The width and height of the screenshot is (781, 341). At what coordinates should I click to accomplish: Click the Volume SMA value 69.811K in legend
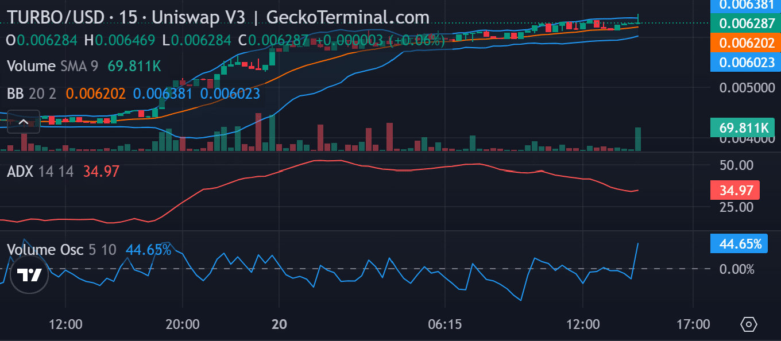(134, 66)
